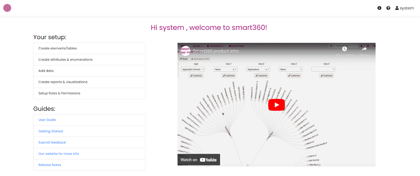Click the Smart360 channel avatar in video
The width and height of the screenshot is (420, 176).
(x=185, y=51)
